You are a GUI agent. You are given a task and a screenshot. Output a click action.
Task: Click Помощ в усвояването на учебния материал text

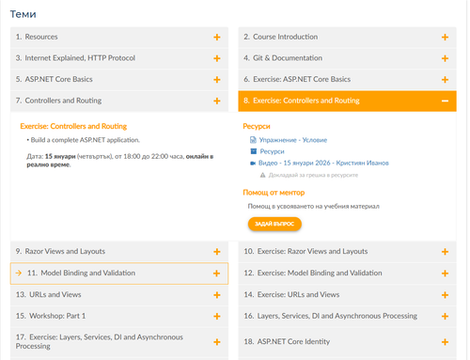(x=313, y=206)
